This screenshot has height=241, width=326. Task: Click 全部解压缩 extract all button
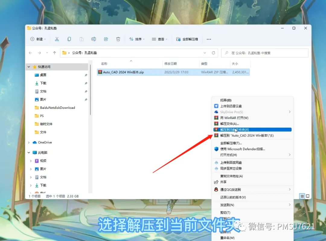[187, 39]
